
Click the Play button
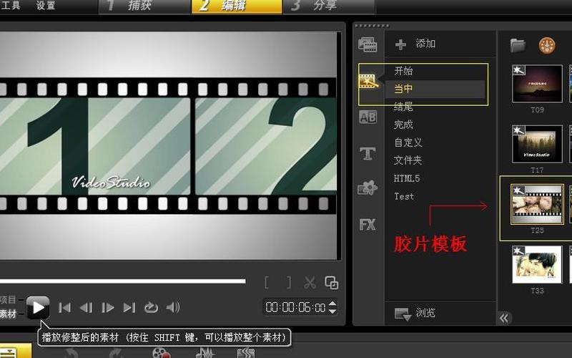38,308
